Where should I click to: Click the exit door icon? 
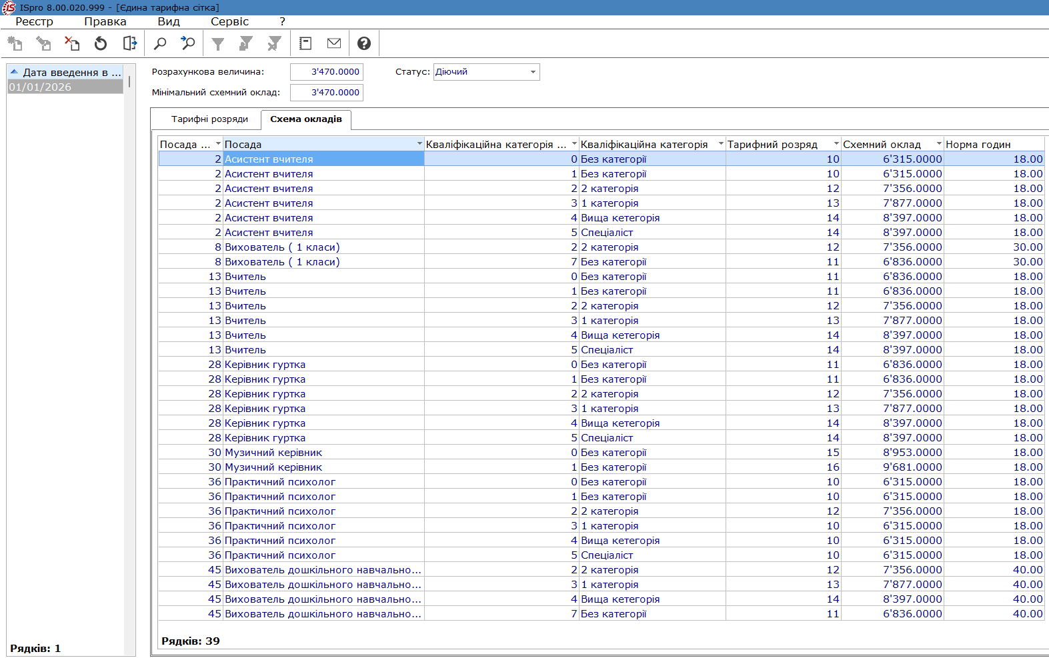pyautogui.click(x=129, y=43)
